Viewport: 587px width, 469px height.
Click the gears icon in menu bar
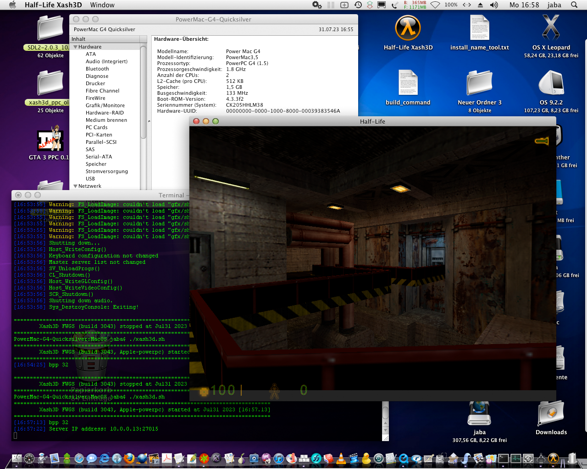(317, 5)
